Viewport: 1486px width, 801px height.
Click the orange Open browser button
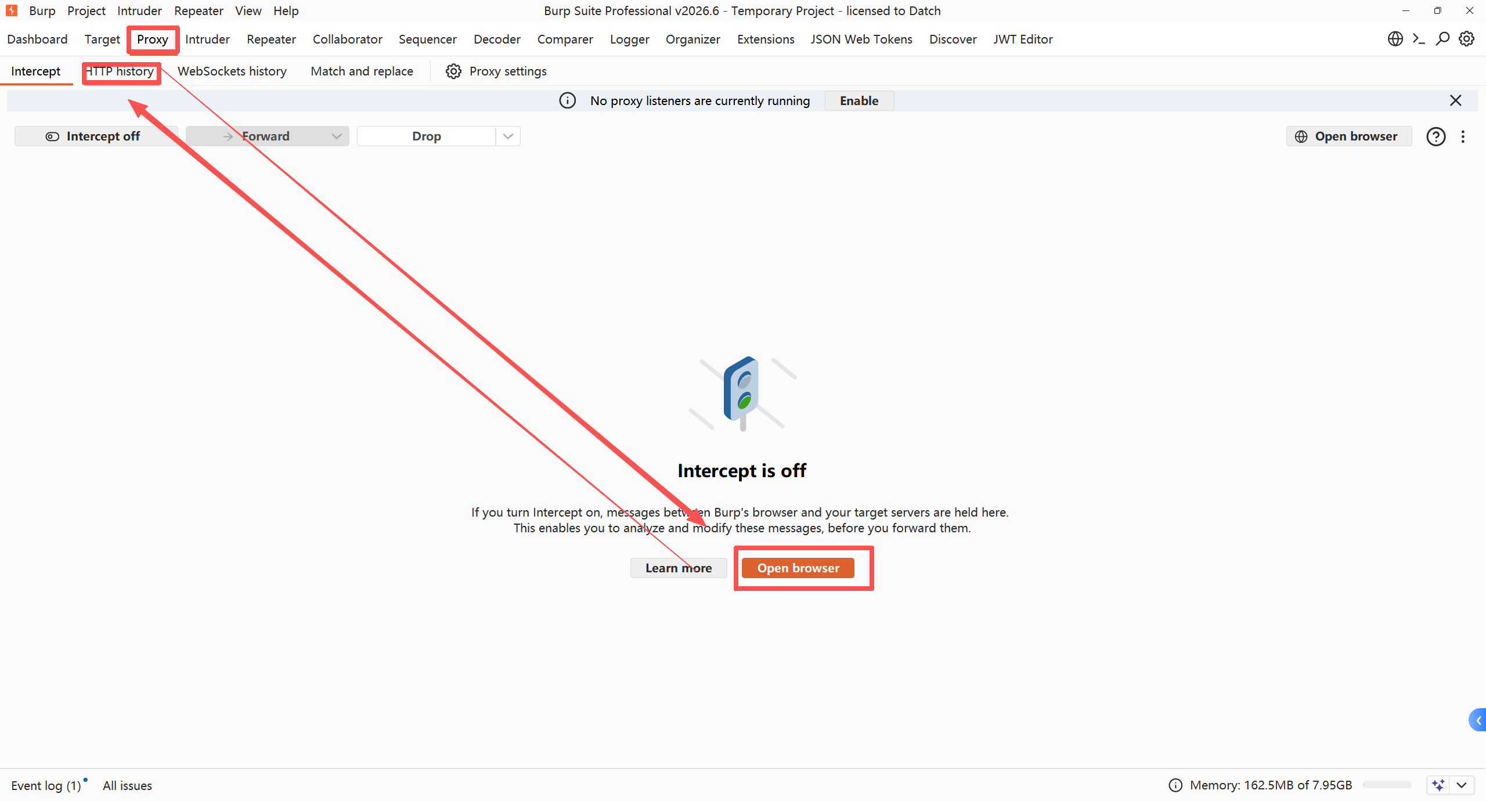click(798, 568)
